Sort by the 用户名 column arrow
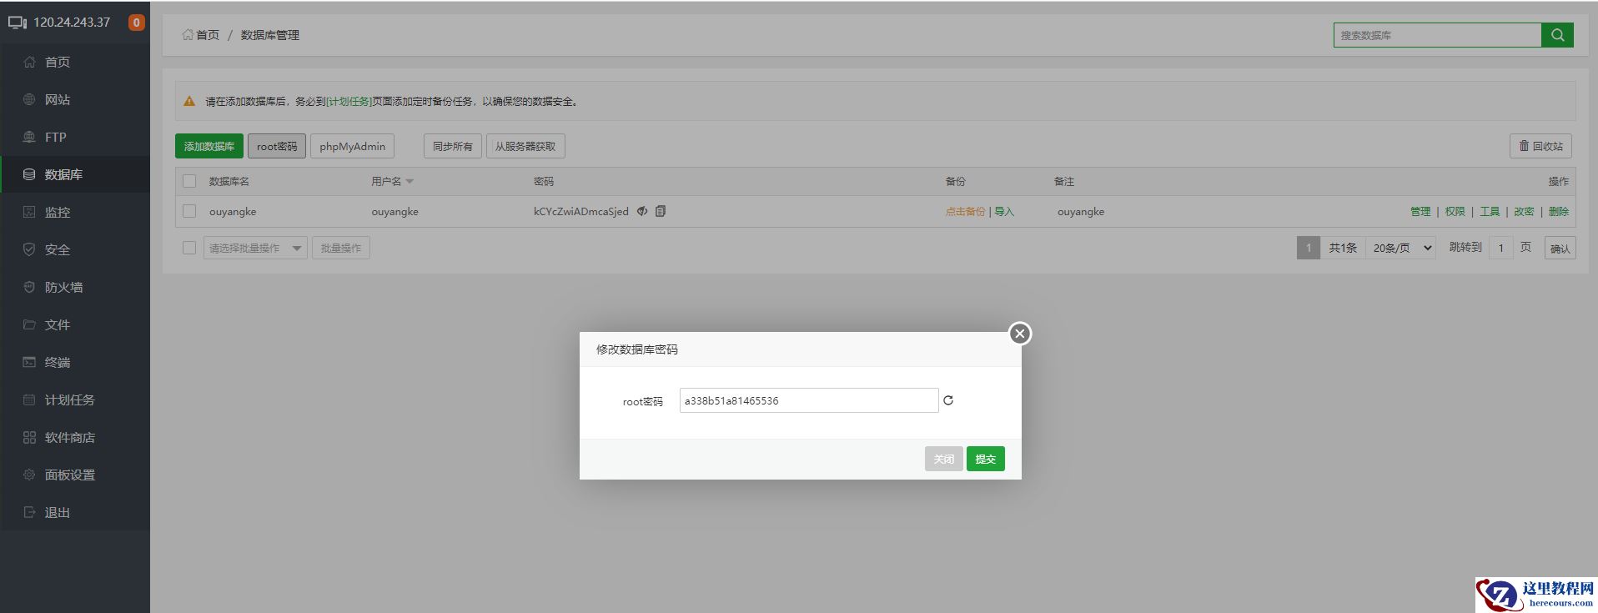The height and width of the screenshot is (613, 1598). [x=410, y=181]
